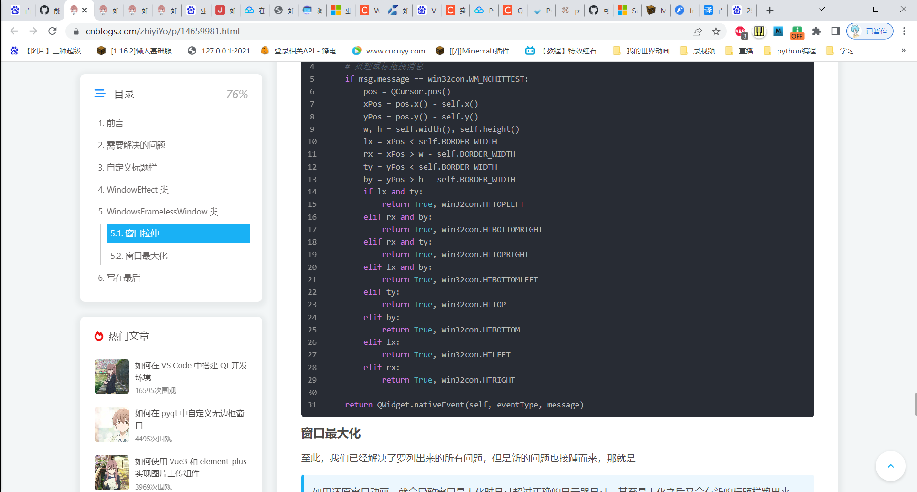Open Chrome's three-dot menu
The width and height of the screenshot is (917, 492).
904,32
